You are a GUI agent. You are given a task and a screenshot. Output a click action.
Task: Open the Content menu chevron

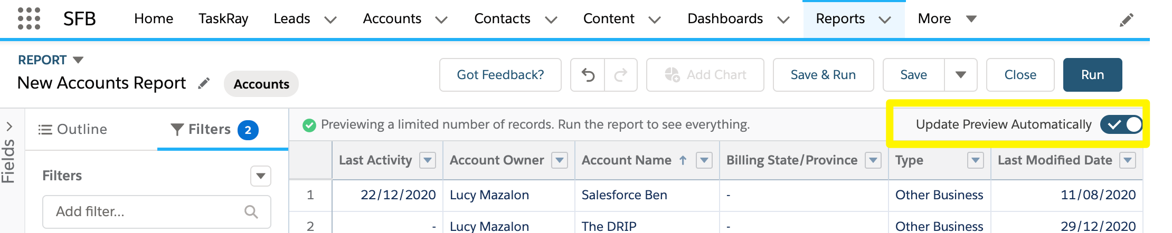click(655, 20)
